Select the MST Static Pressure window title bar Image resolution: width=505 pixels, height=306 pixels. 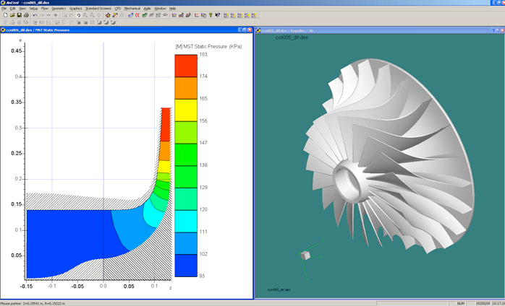[126, 30]
